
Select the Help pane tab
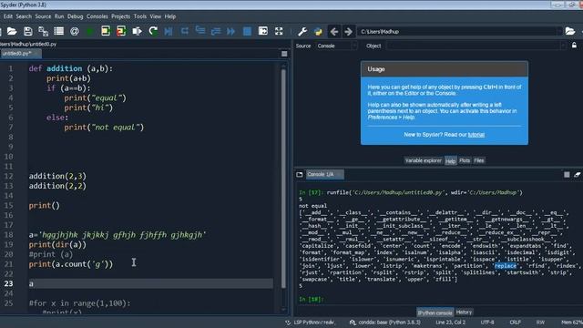[x=450, y=161]
